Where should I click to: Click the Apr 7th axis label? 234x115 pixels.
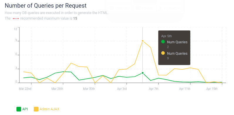(154, 89)
